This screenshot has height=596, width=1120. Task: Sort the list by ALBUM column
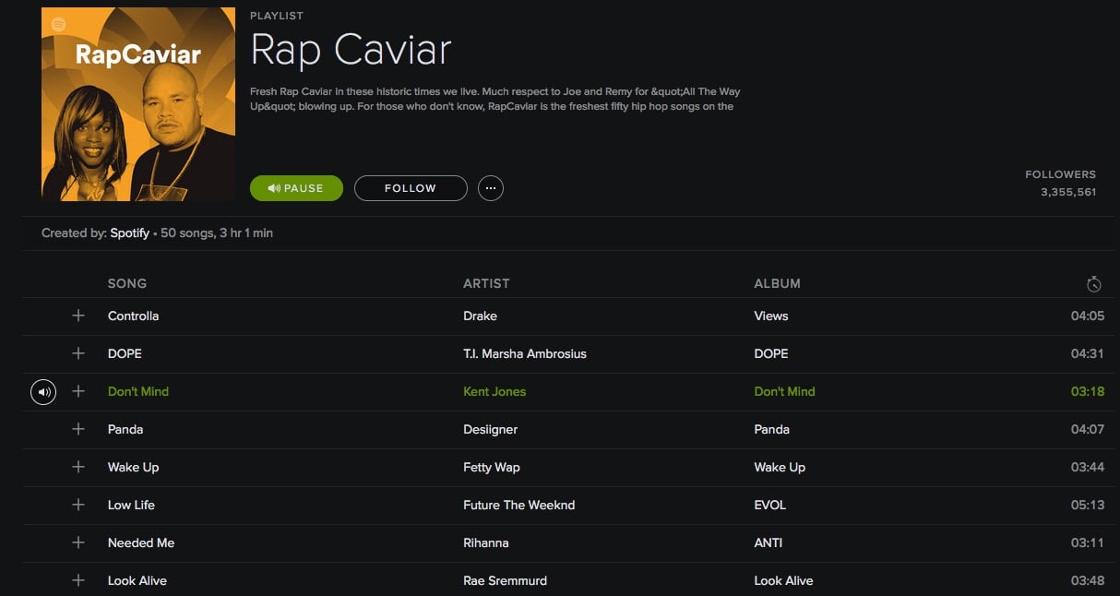pyautogui.click(x=778, y=283)
